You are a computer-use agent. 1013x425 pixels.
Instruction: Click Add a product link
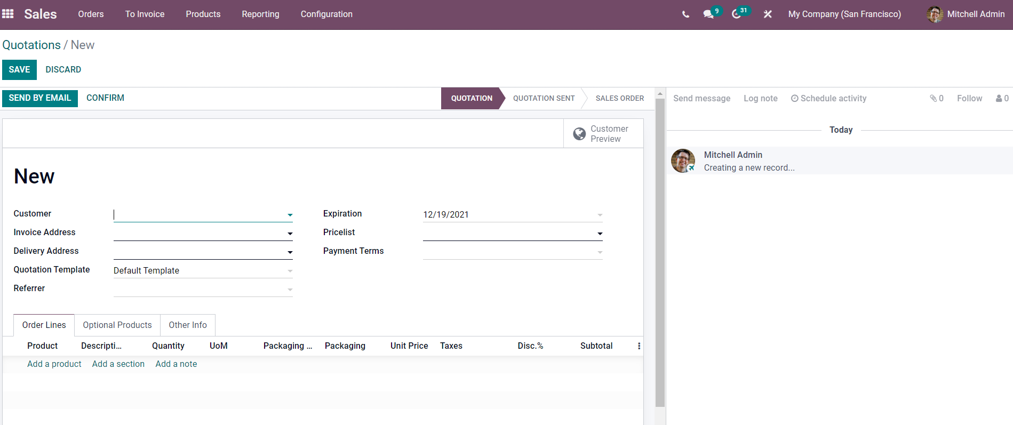pyautogui.click(x=54, y=364)
